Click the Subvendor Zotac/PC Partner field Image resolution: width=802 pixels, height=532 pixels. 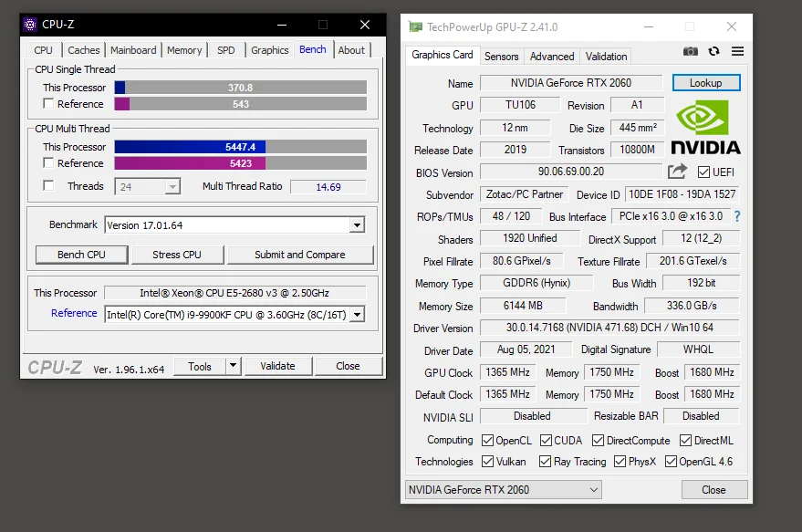click(525, 194)
